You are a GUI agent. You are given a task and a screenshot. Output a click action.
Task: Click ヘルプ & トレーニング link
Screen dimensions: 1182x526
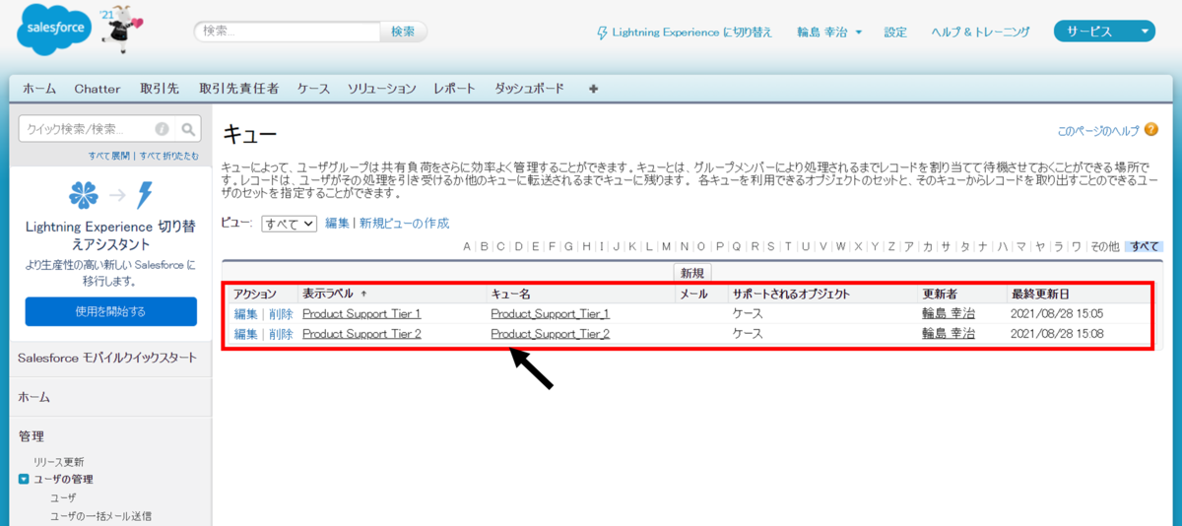(981, 32)
